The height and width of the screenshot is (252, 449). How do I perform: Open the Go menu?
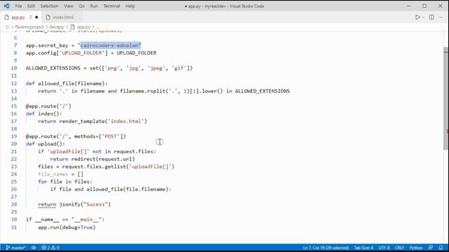pos(81,6)
